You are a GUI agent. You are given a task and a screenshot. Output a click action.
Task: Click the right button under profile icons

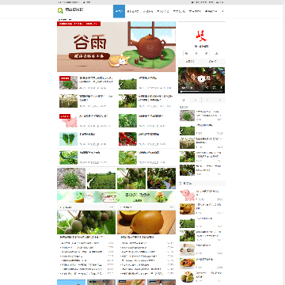(214, 62)
